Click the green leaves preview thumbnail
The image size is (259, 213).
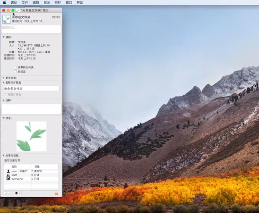31,137
